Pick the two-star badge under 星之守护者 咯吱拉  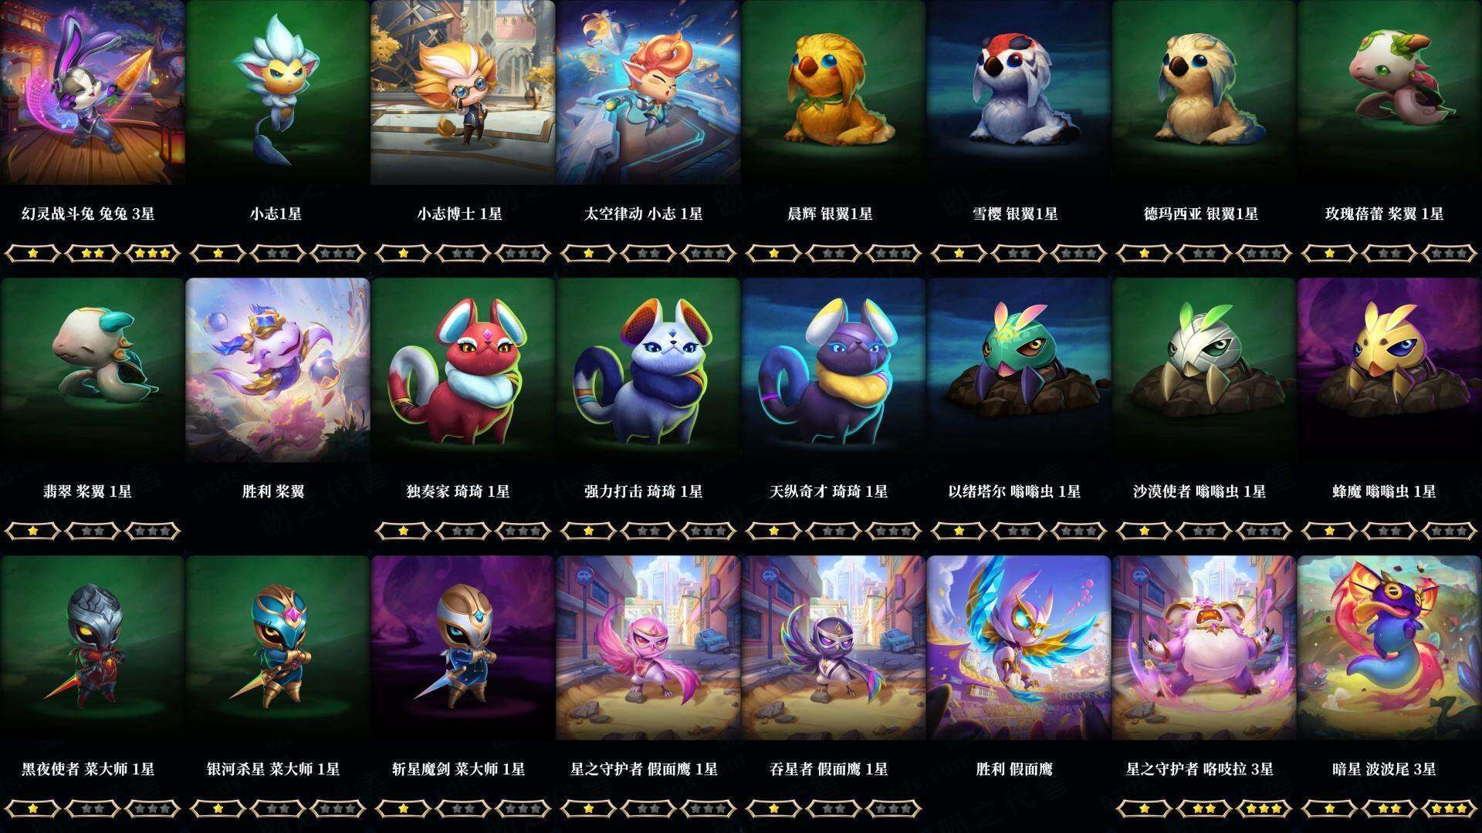point(1204,808)
